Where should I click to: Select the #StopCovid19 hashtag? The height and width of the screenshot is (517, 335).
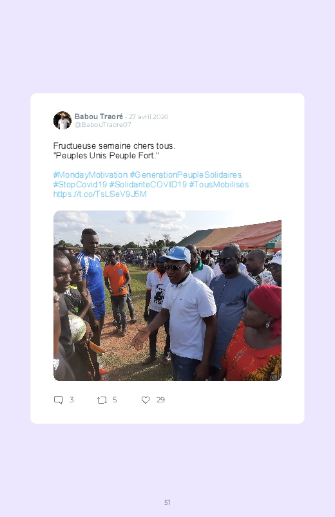[x=80, y=184]
